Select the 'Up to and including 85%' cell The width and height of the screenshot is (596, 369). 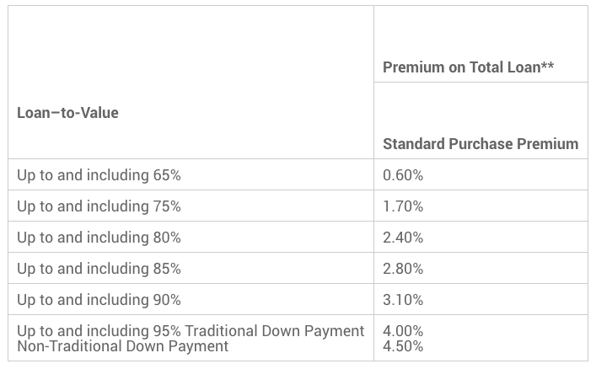[99, 269]
